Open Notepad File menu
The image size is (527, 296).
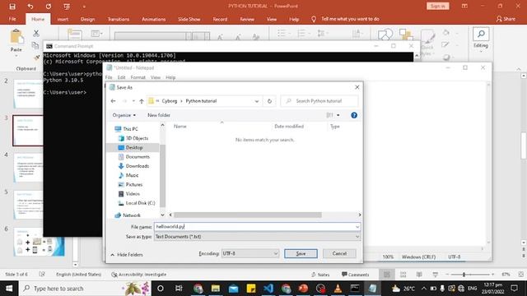(x=109, y=77)
